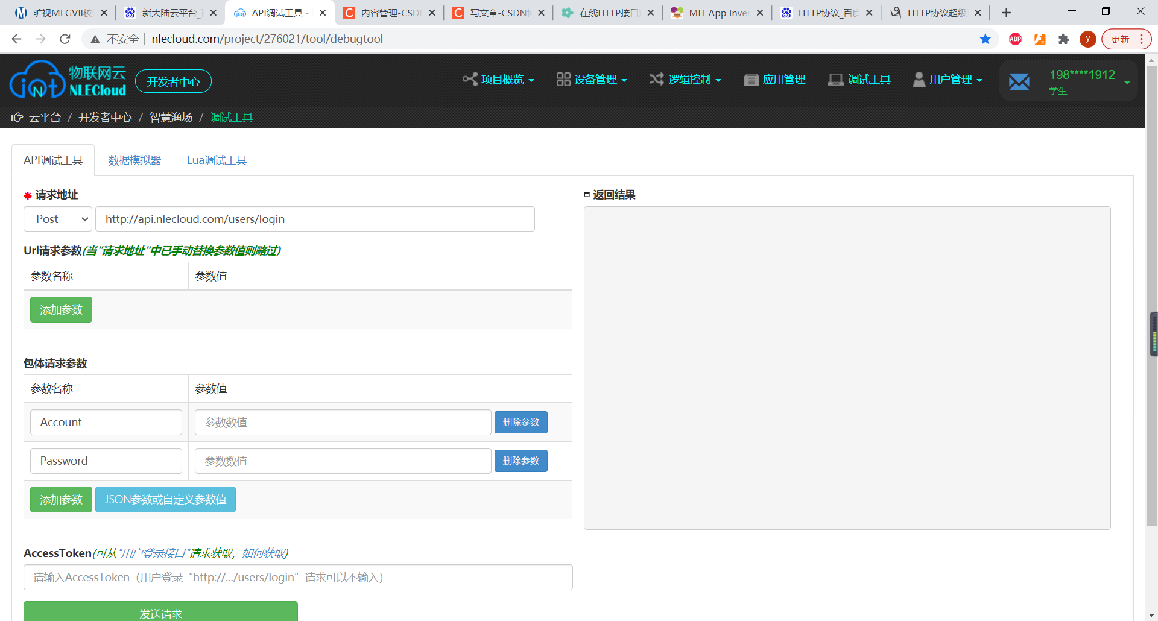The image size is (1158, 621).
Task: Expand the 设备管理 dropdown menu
Action: [x=592, y=80]
